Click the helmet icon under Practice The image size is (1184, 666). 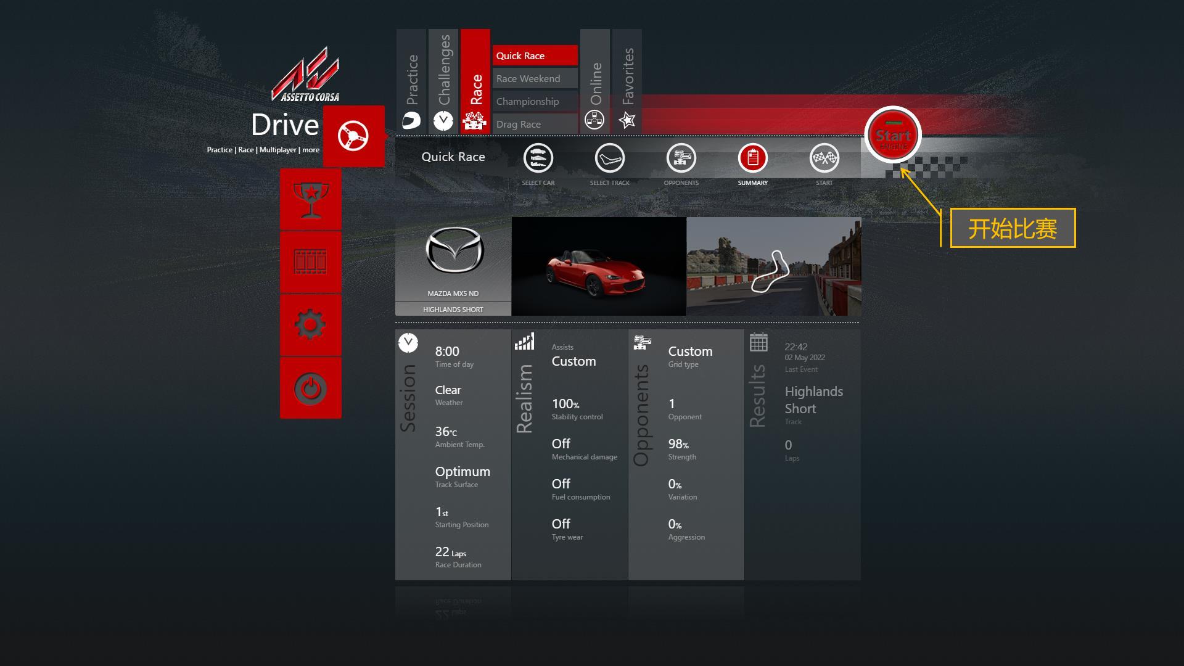[411, 120]
